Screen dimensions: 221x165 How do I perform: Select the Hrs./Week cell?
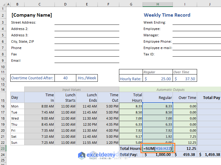(x=87, y=78)
